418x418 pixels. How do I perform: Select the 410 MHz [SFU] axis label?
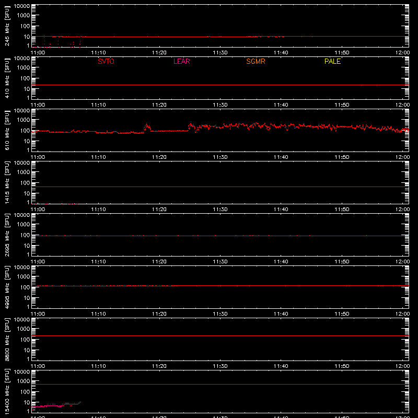pyautogui.click(x=7, y=78)
